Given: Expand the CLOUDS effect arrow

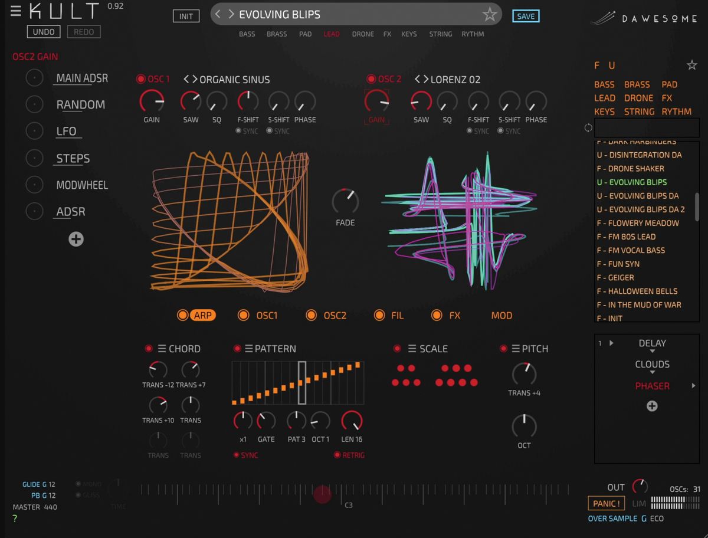Looking at the screenshot, I should pyautogui.click(x=652, y=372).
